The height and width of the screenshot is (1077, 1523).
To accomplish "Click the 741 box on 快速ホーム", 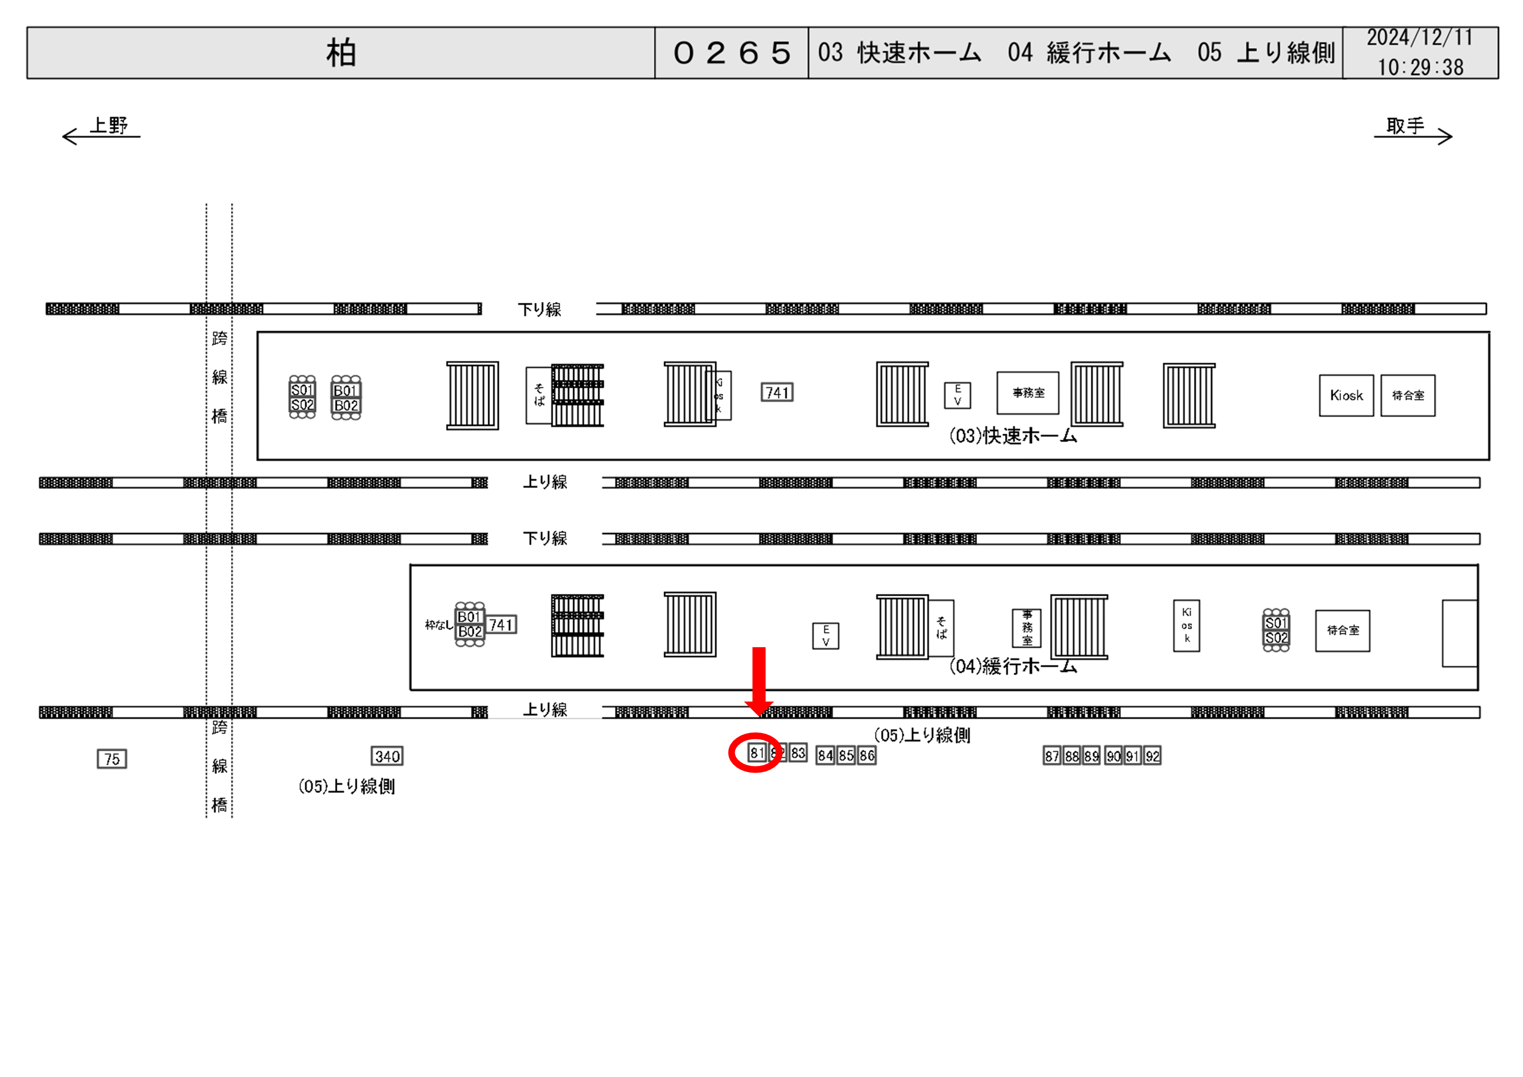I will 777,393.
